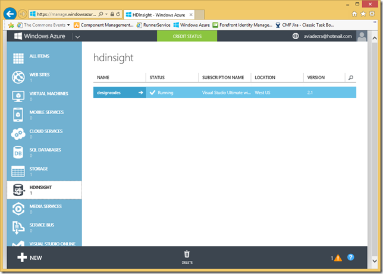Click the Credit Status green button
383x274 pixels.
(x=187, y=36)
